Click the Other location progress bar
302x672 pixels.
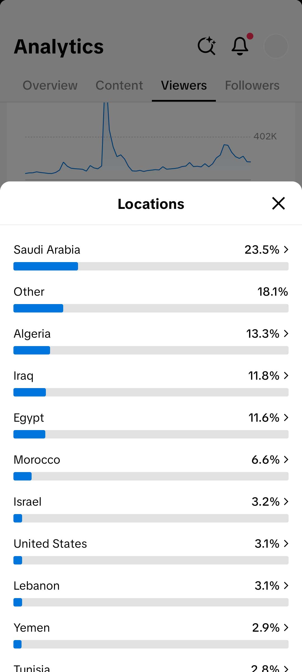(x=151, y=308)
